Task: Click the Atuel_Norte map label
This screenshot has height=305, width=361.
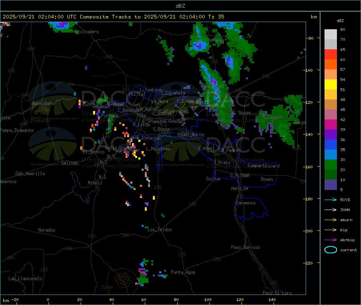Action: (x=191, y=135)
